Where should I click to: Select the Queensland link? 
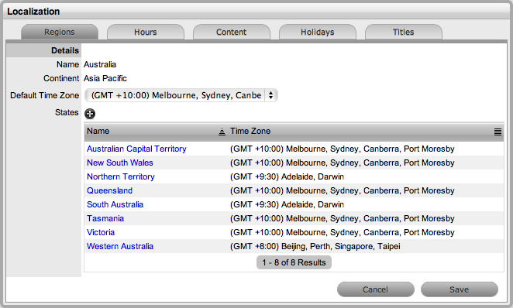click(x=109, y=190)
